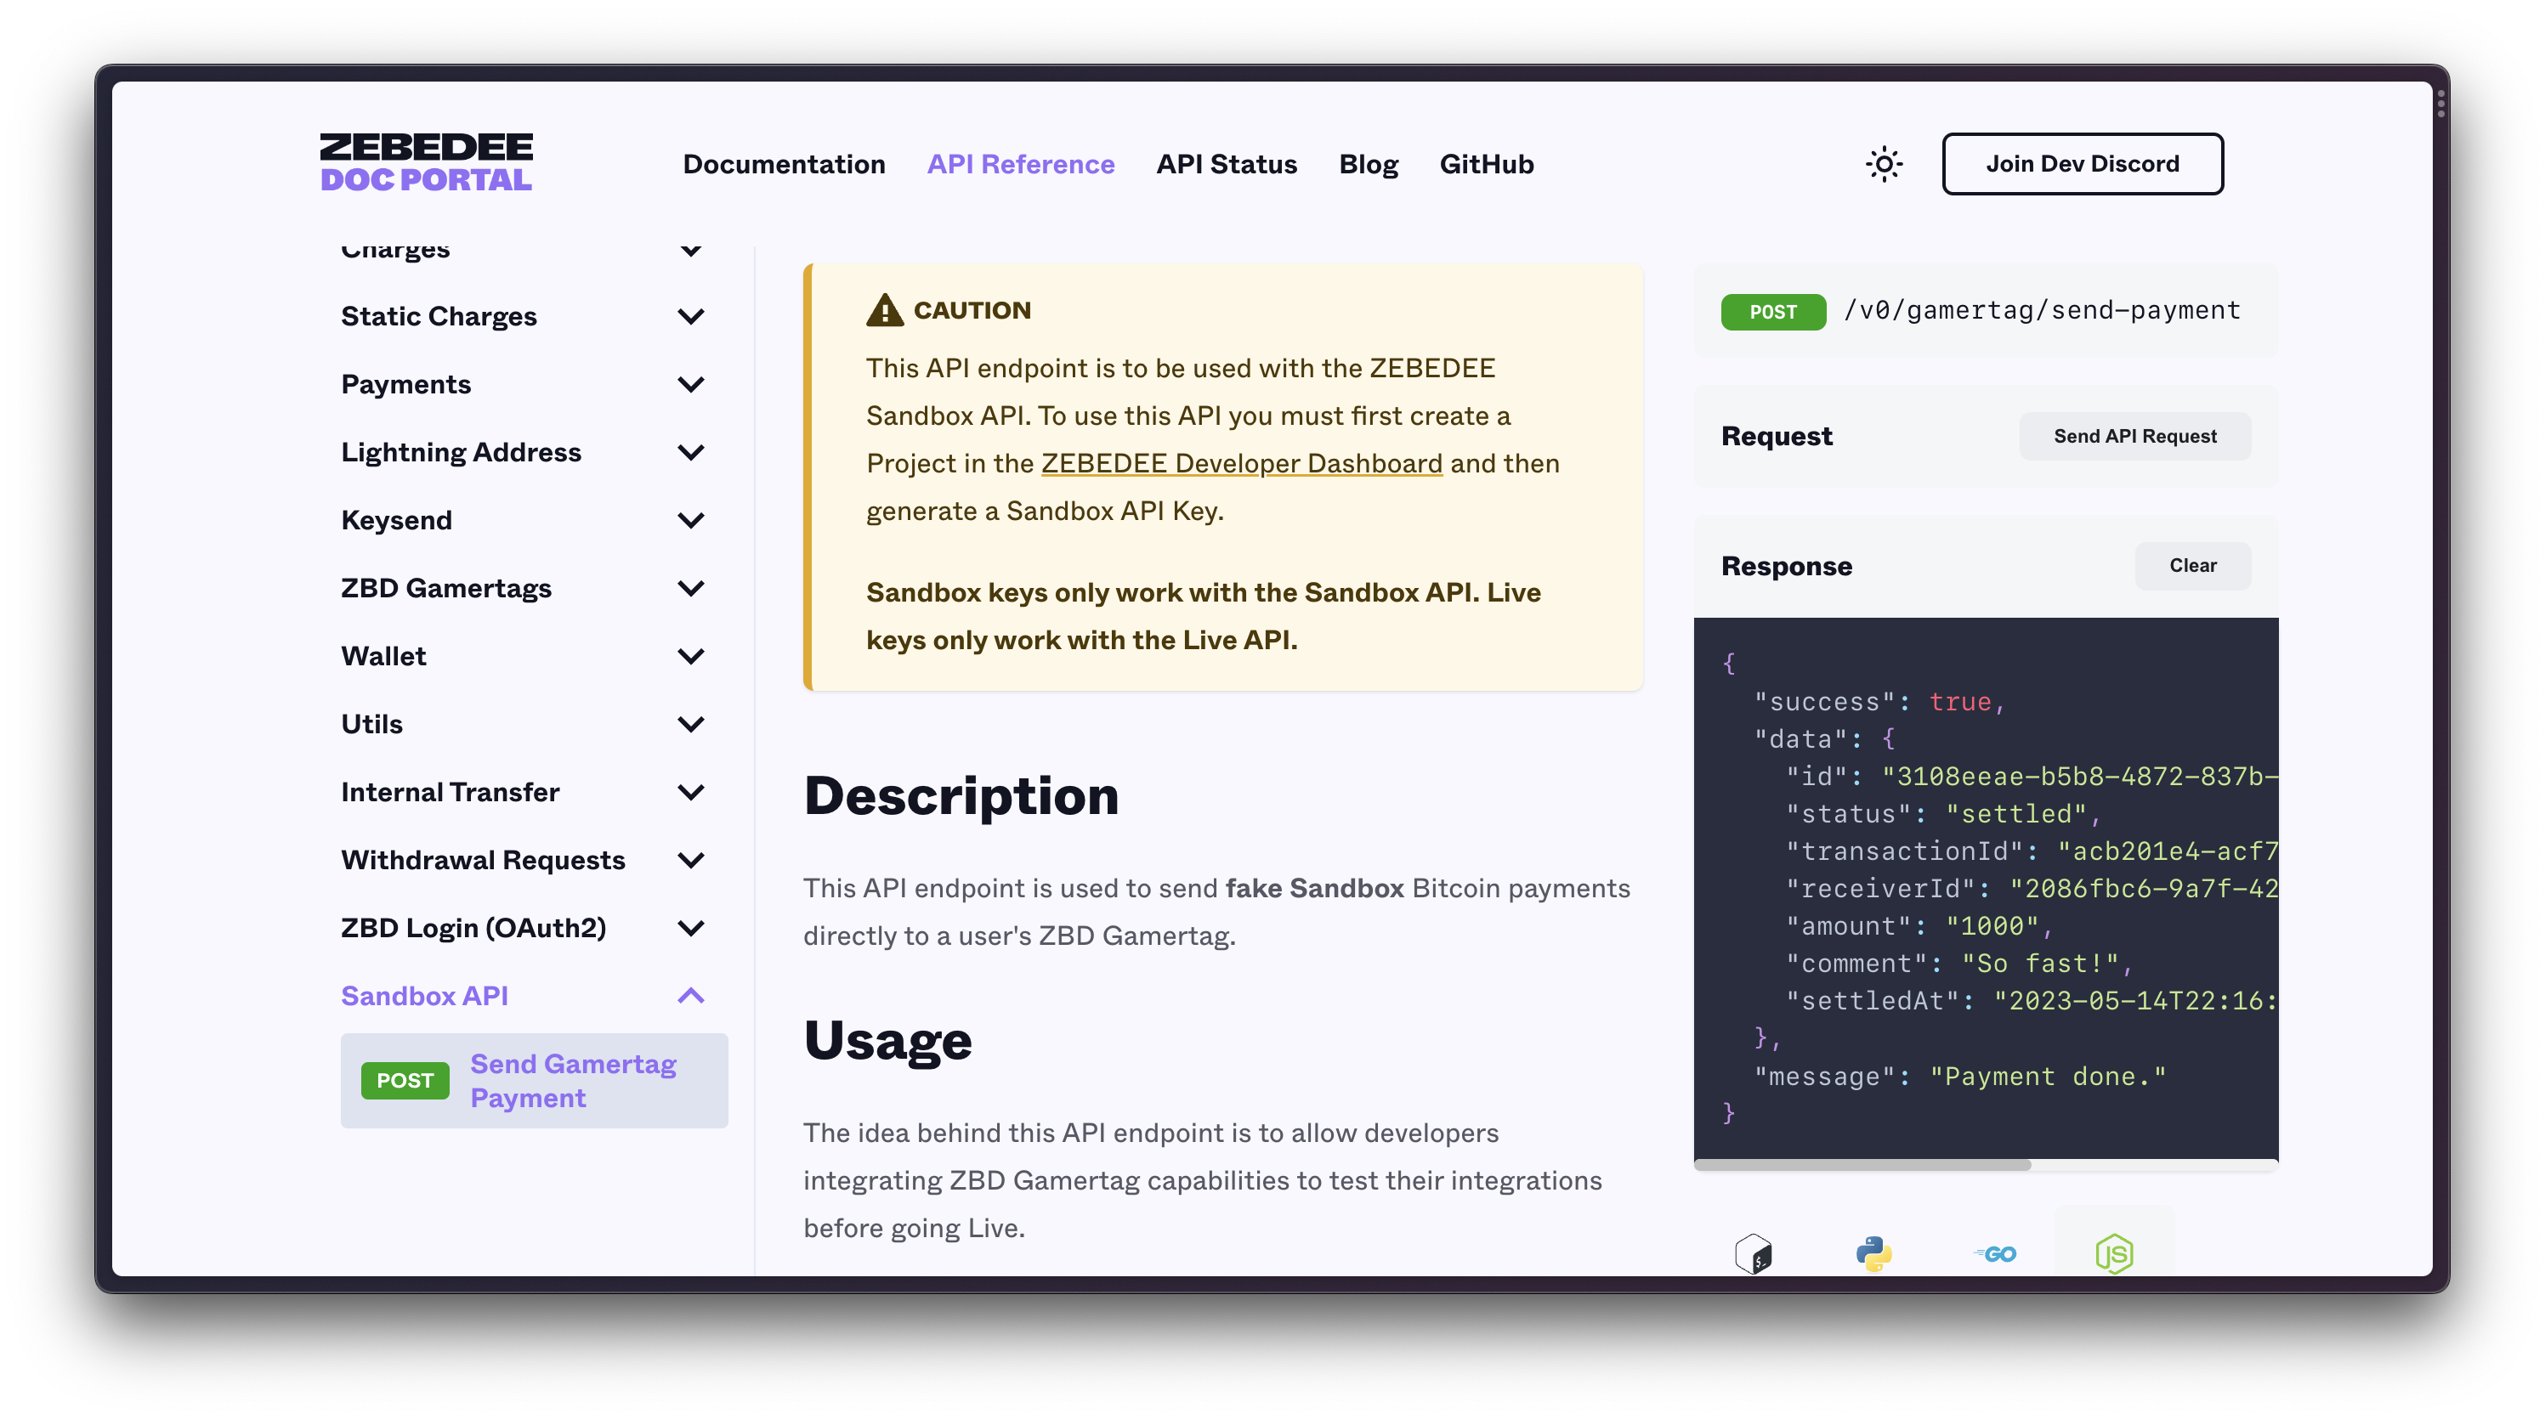Click the Join Dev Discord button

(2082, 164)
